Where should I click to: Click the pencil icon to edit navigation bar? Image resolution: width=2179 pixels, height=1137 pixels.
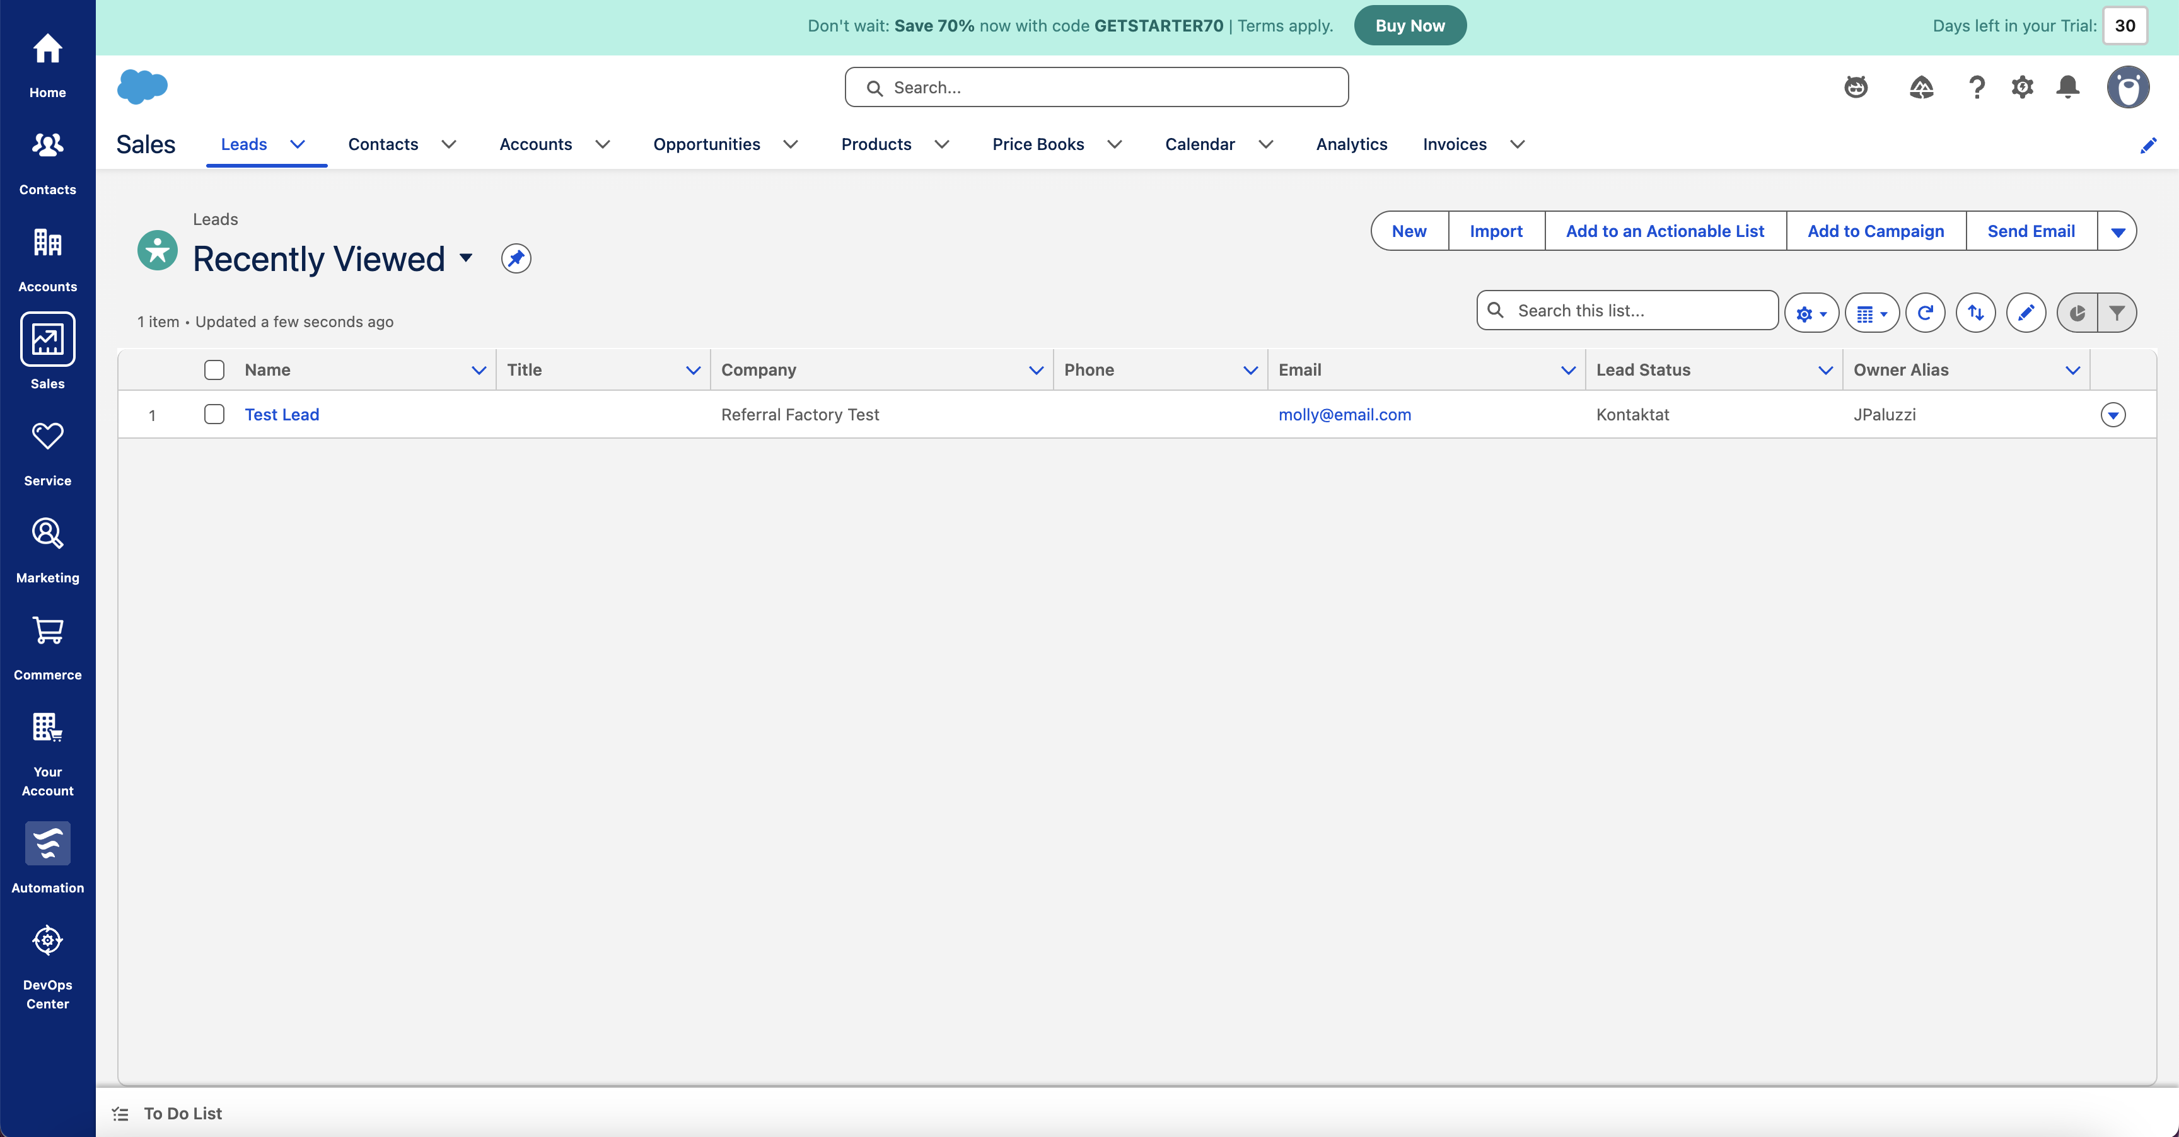2149,146
